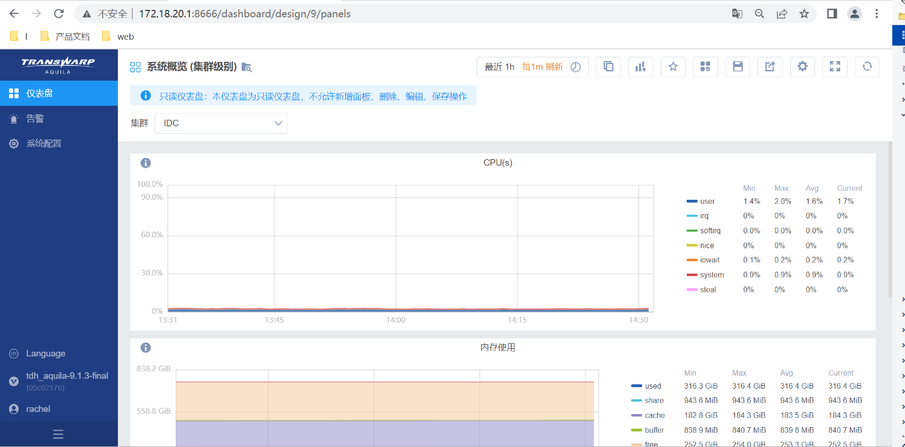
Task: Click the 内存使用 panel title
Action: pos(498,347)
